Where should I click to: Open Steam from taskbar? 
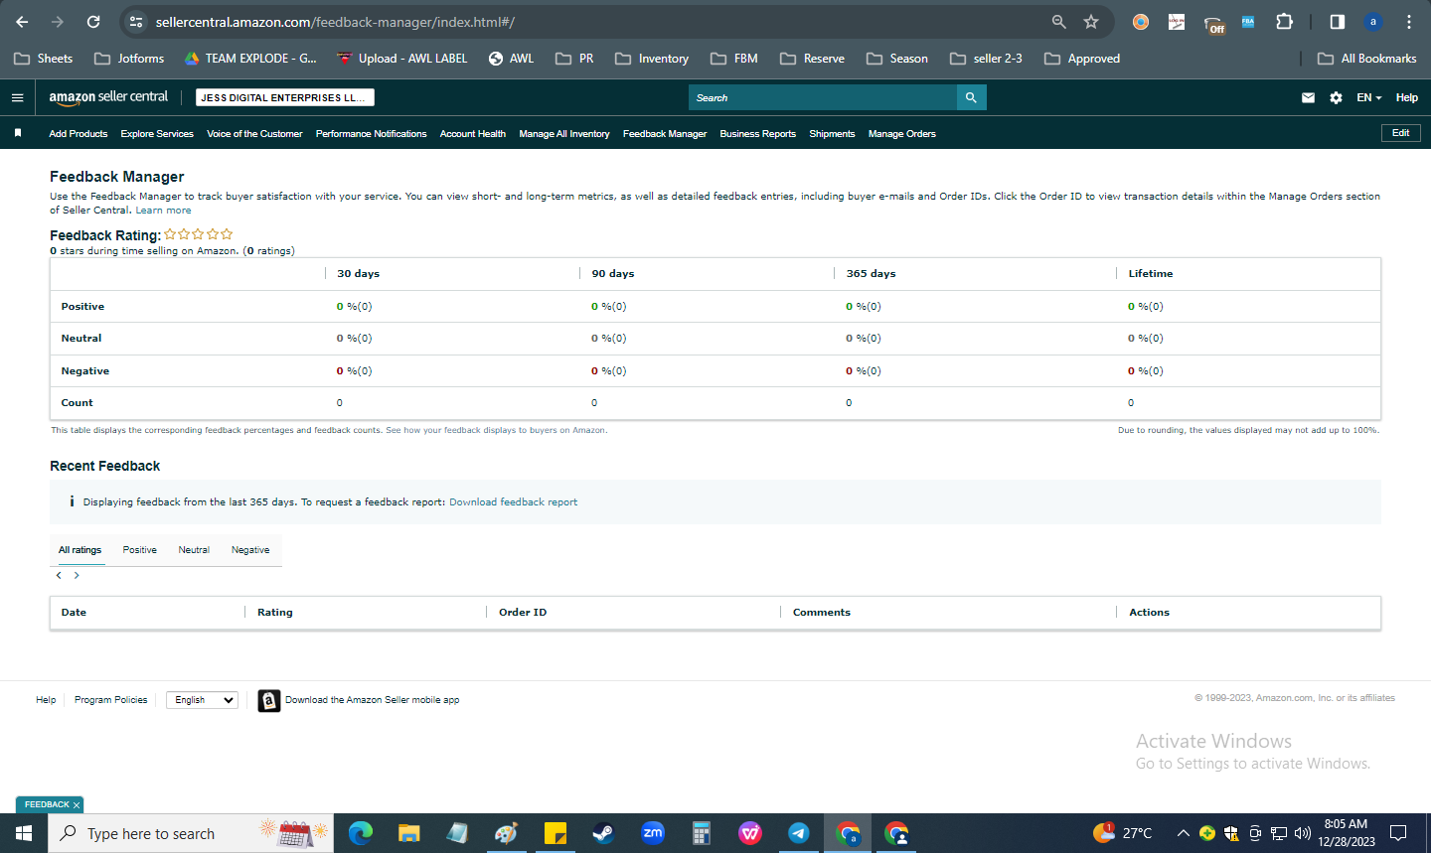click(603, 833)
